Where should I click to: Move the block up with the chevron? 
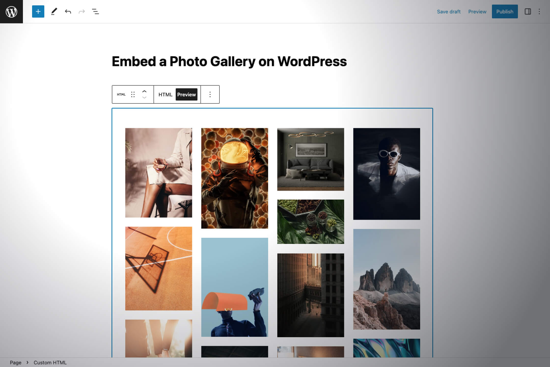pos(144,91)
